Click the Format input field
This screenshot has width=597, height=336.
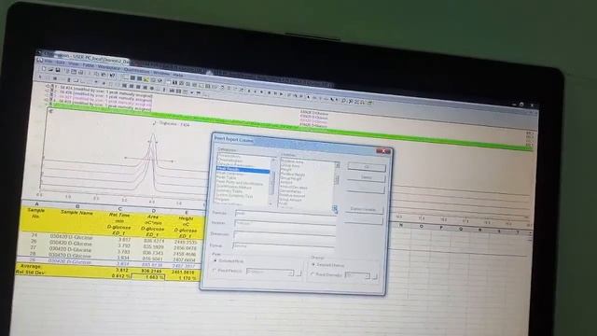point(284,246)
